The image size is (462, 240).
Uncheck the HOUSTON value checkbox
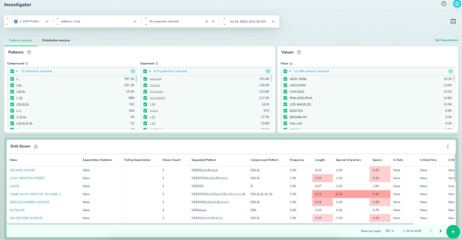(x=285, y=85)
